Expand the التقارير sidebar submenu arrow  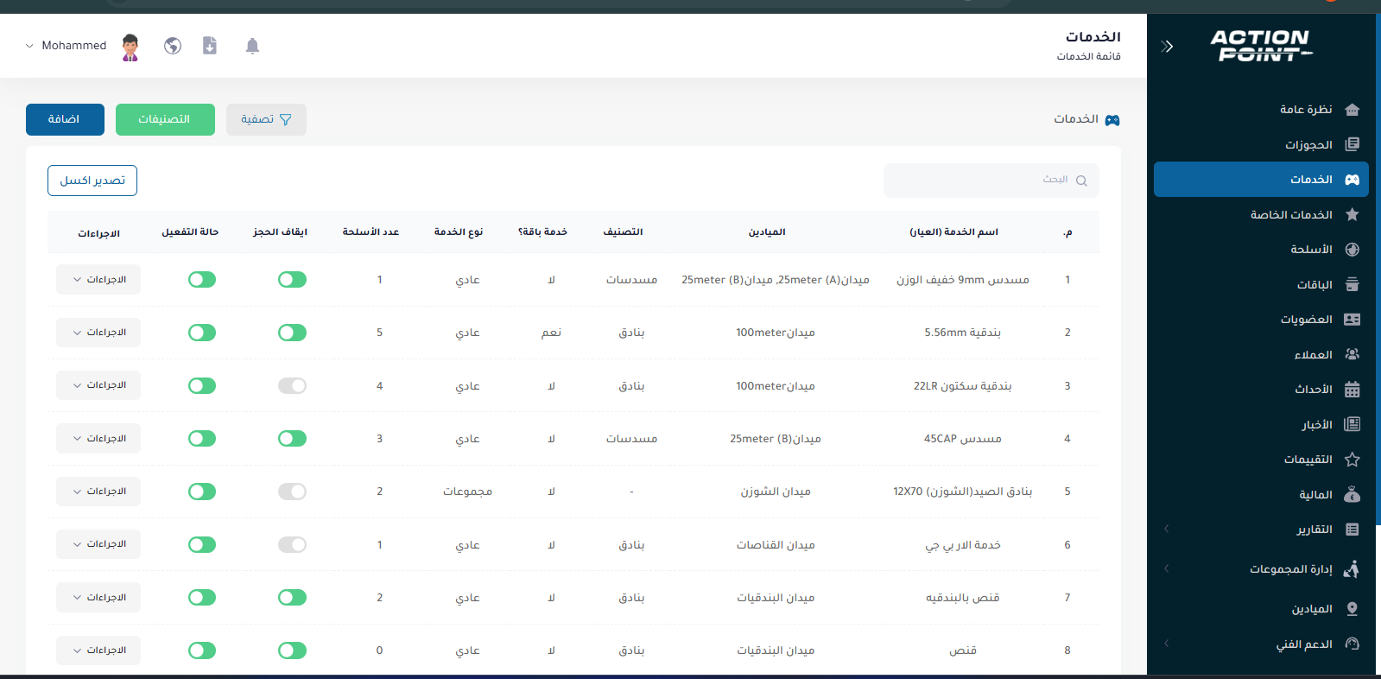(x=1166, y=529)
